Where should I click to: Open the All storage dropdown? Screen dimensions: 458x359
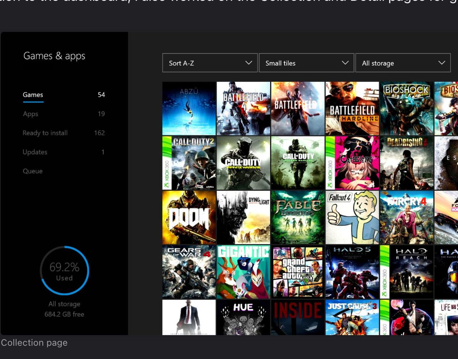point(403,63)
